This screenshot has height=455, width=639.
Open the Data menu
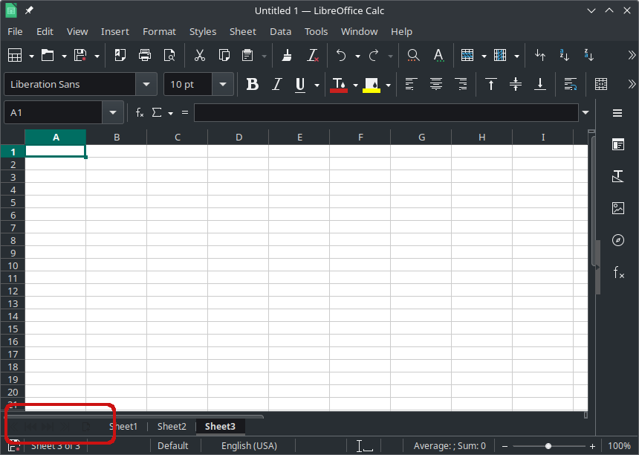pos(280,31)
